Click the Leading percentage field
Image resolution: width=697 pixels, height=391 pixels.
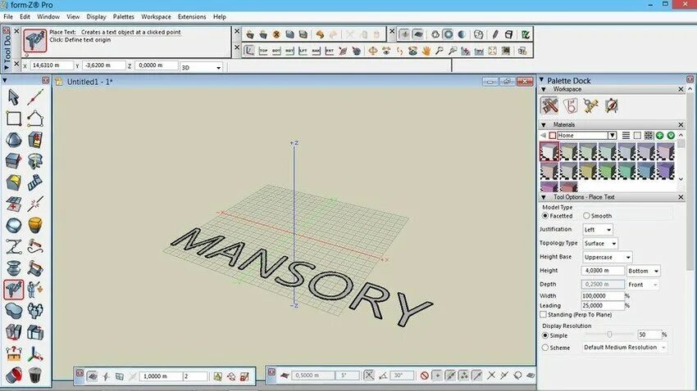point(603,305)
